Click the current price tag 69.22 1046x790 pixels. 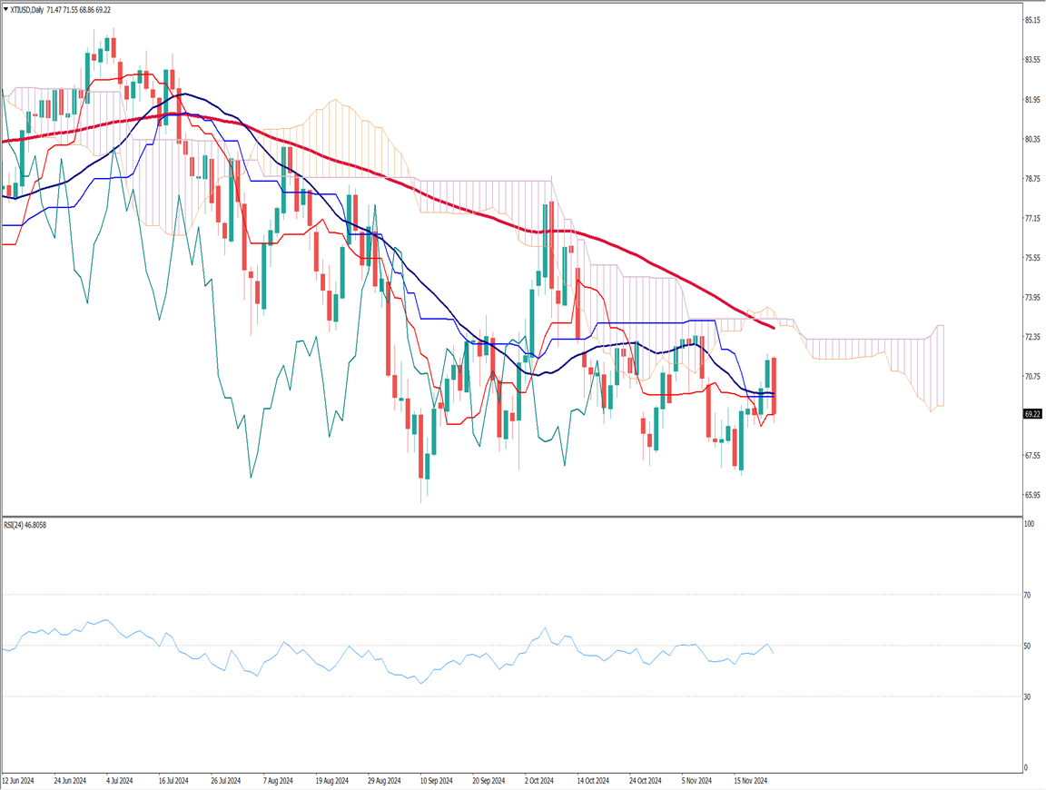[x=1031, y=414]
